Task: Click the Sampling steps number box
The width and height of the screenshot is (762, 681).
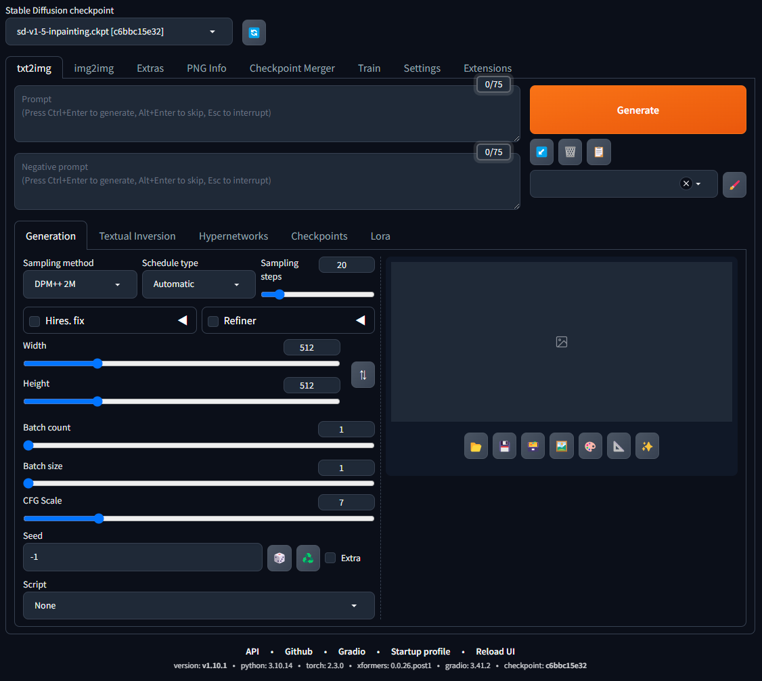Action: tap(346, 265)
